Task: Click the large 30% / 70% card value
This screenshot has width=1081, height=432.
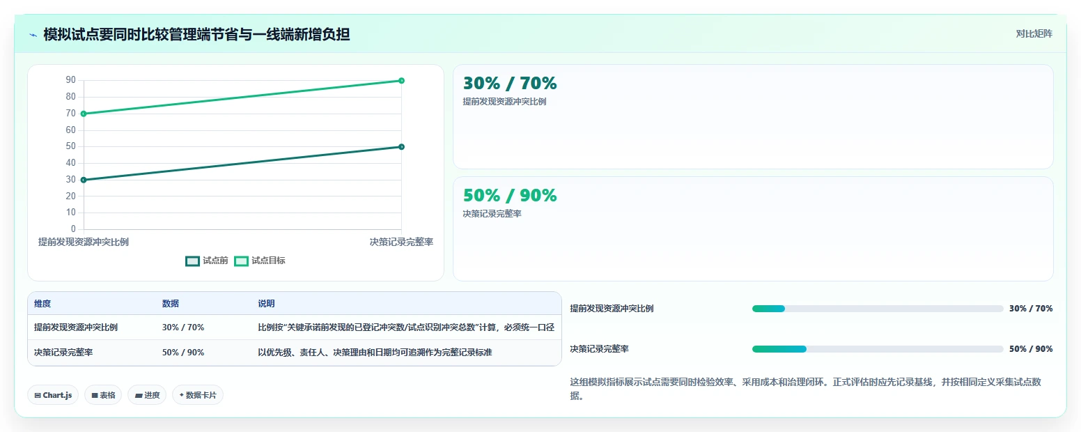Action: point(510,84)
